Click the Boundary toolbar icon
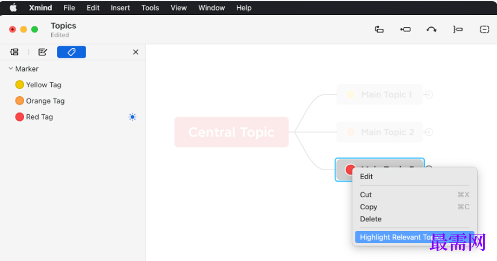The width and height of the screenshot is (497, 261). pyautogui.click(x=484, y=29)
